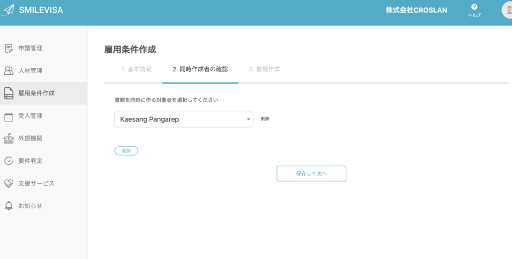Click the dropdown arrow beside Kaesang Pangarep
512x259 pixels.
[x=248, y=119]
